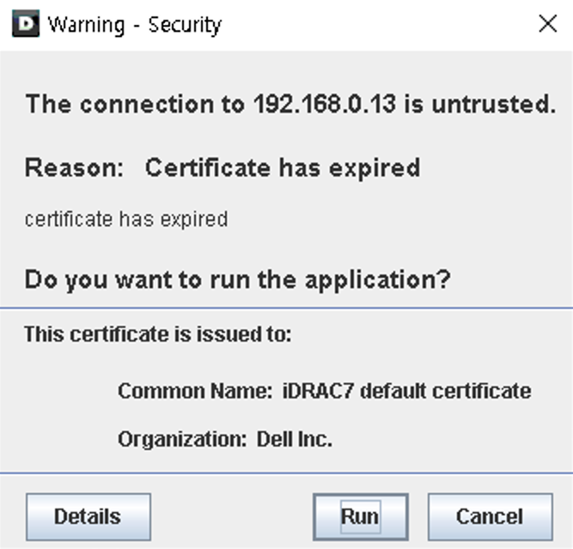
Task: Click the blue separator line above the buttons
Action: point(287,473)
